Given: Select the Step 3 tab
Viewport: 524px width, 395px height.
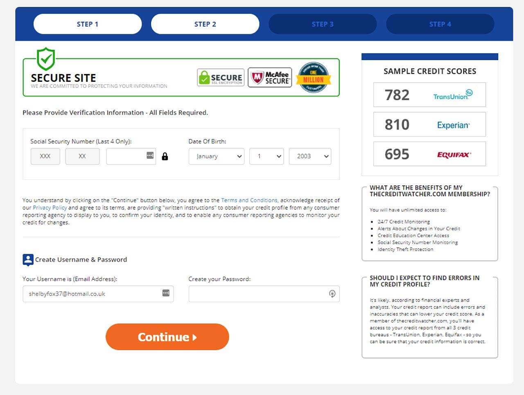Looking at the screenshot, I should pyautogui.click(x=323, y=24).
